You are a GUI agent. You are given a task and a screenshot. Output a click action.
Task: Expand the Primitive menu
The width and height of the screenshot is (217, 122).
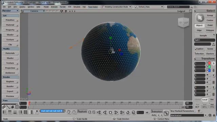click(x=11, y=20)
